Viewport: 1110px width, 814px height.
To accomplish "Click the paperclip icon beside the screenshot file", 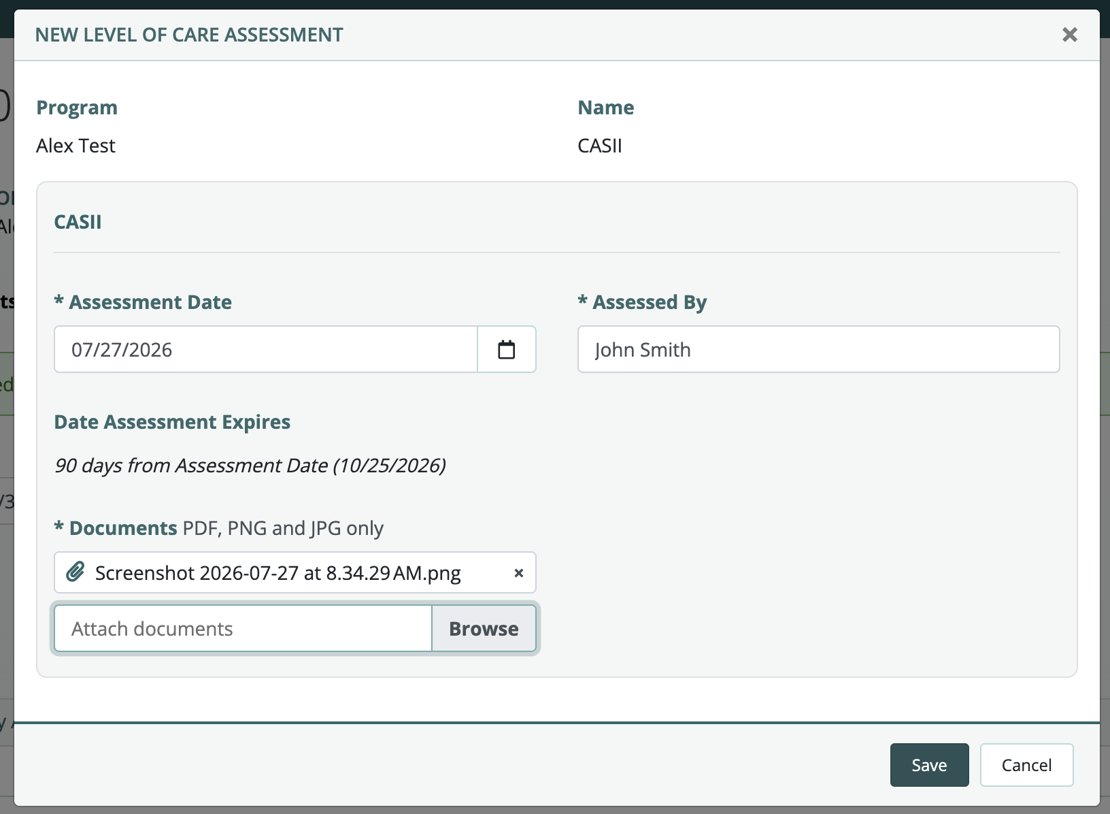I will point(75,572).
